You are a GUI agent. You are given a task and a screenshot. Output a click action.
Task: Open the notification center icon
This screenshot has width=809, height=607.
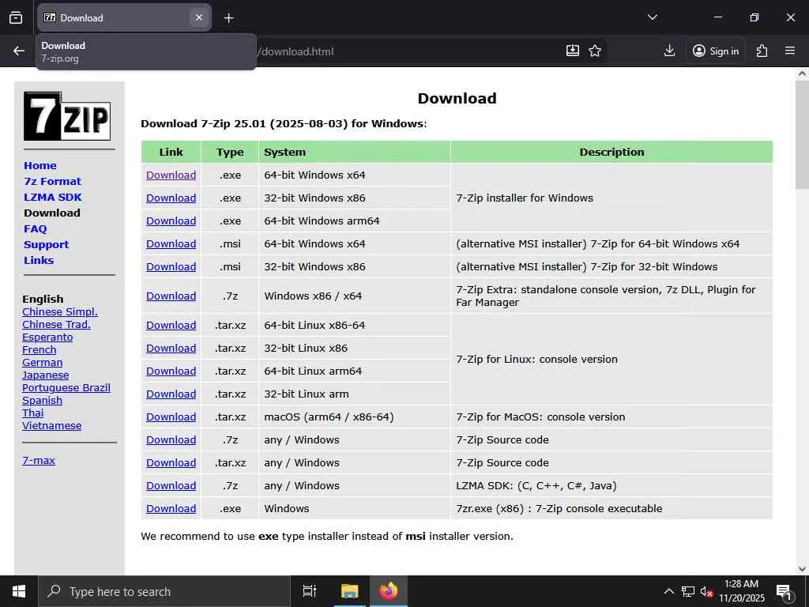(x=784, y=591)
